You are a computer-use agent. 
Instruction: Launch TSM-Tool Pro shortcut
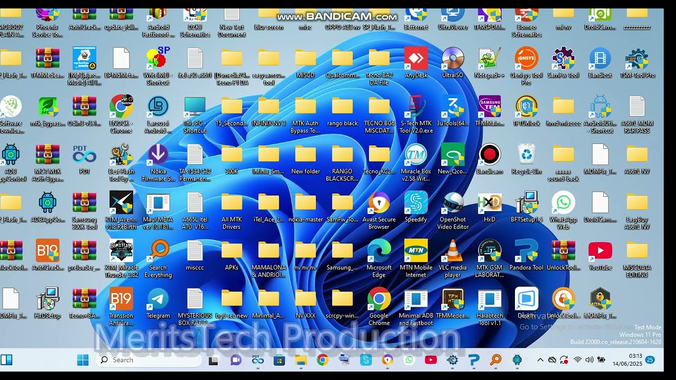(637, 62)
